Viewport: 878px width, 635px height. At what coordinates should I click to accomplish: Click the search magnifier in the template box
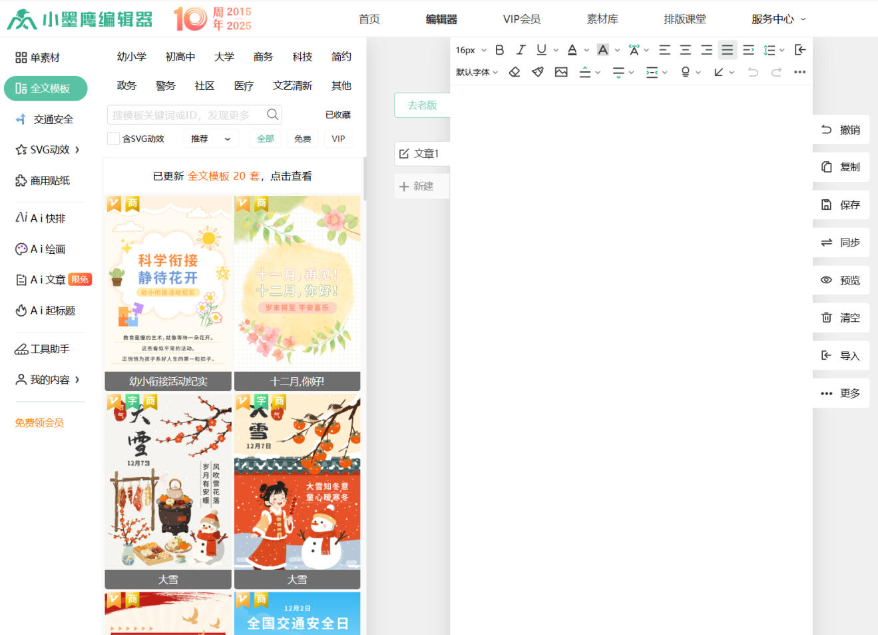point(272,115)
